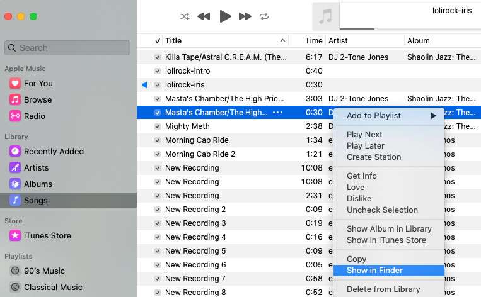Toggle shuffle playback

184,16
